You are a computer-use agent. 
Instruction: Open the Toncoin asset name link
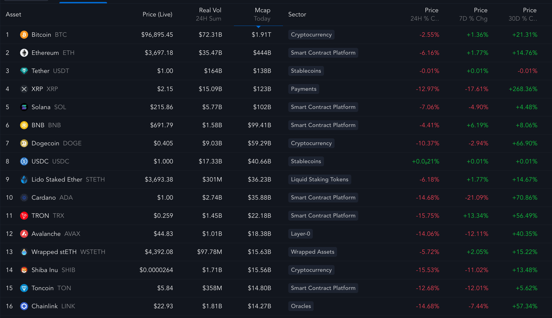(x=43, y=288)
